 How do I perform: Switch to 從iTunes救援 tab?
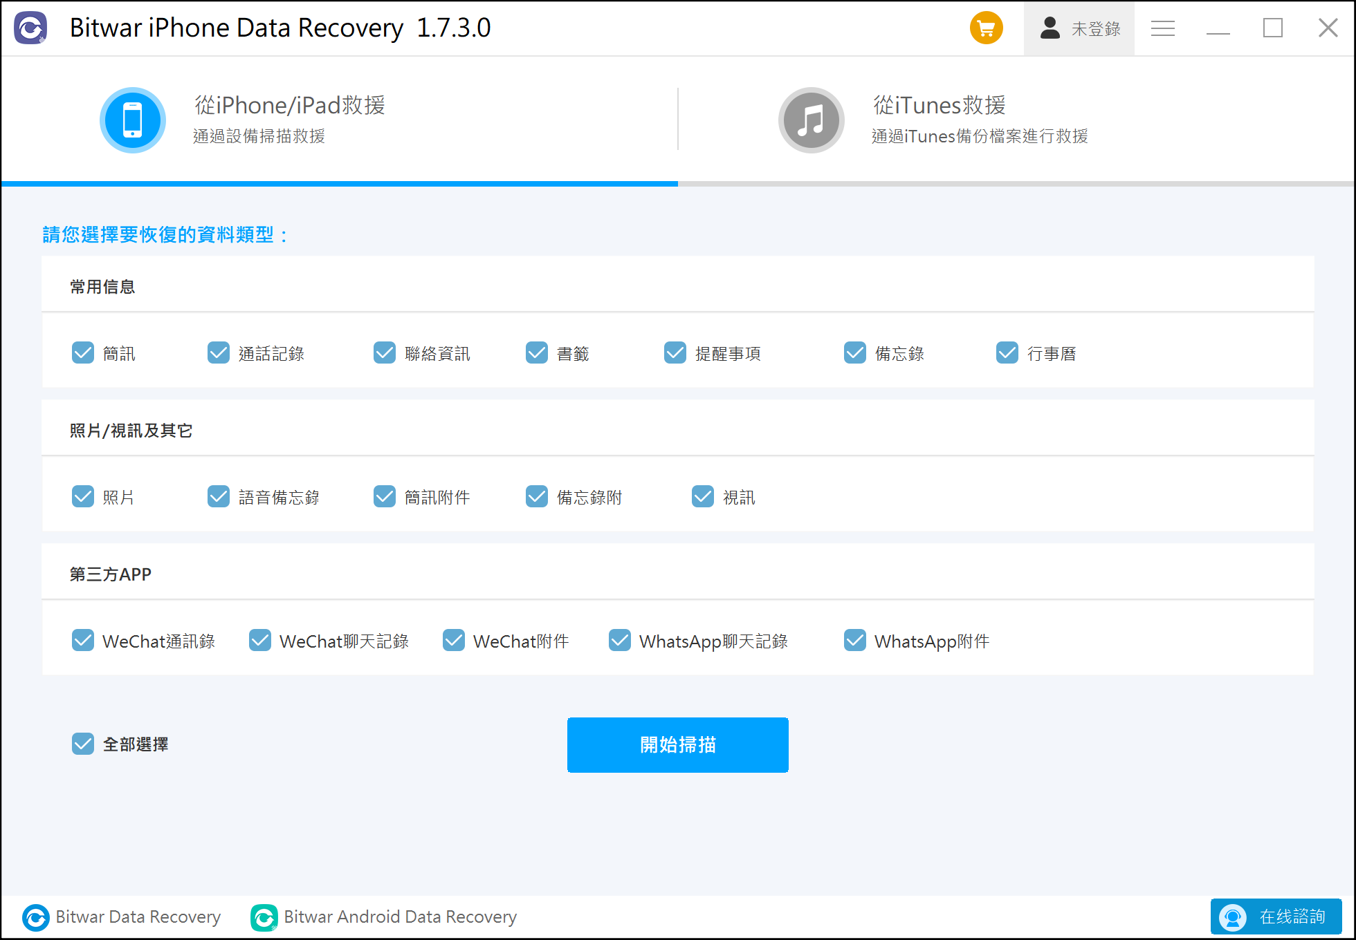click(1016, 120)
